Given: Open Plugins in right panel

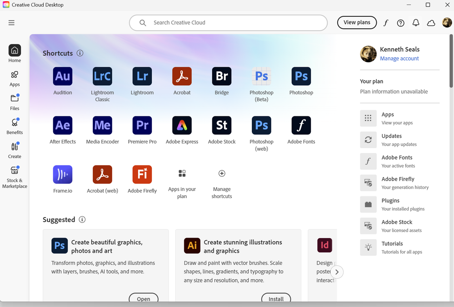Looking at the screenshot, I should (399, 204).
